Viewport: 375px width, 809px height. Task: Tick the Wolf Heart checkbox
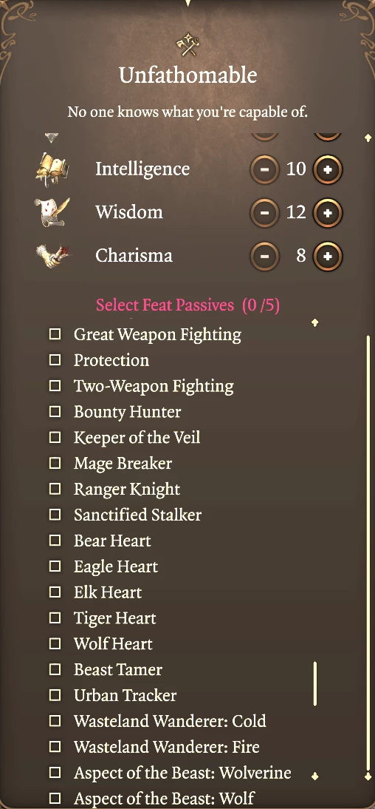[x=55, y=644]
